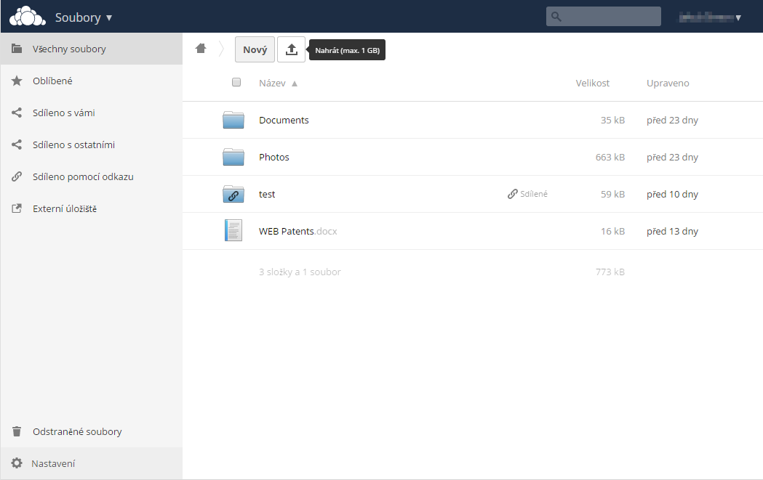Click the Název sort direction arrow
Screen dimensions: 763x480
295,84
